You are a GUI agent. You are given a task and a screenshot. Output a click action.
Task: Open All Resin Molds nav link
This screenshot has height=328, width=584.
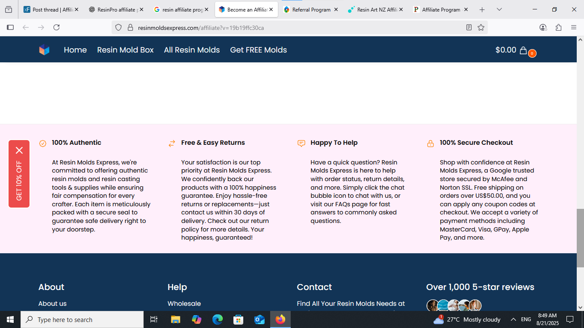click(192, 50)
